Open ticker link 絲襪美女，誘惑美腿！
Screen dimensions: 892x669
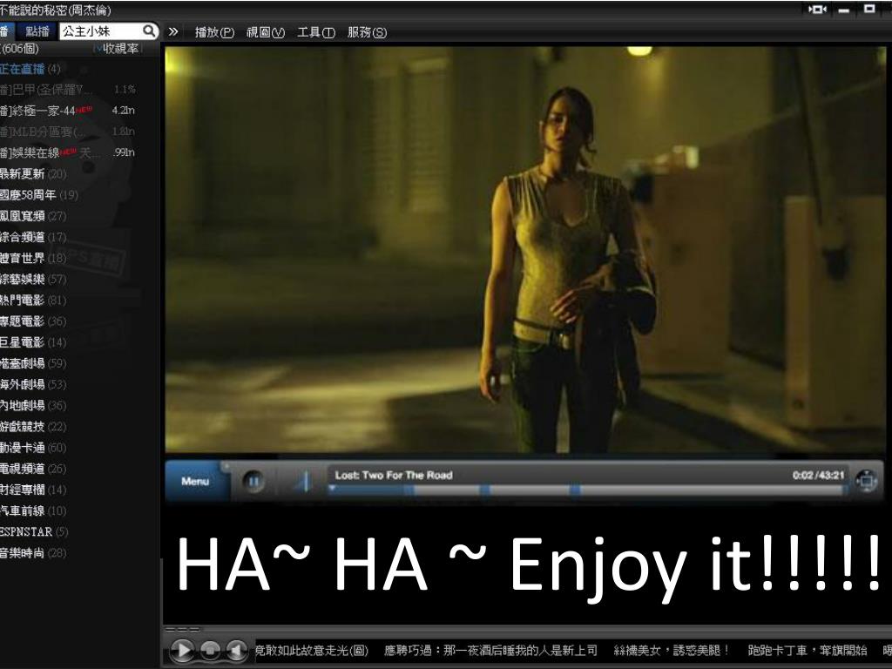(672, 650)
